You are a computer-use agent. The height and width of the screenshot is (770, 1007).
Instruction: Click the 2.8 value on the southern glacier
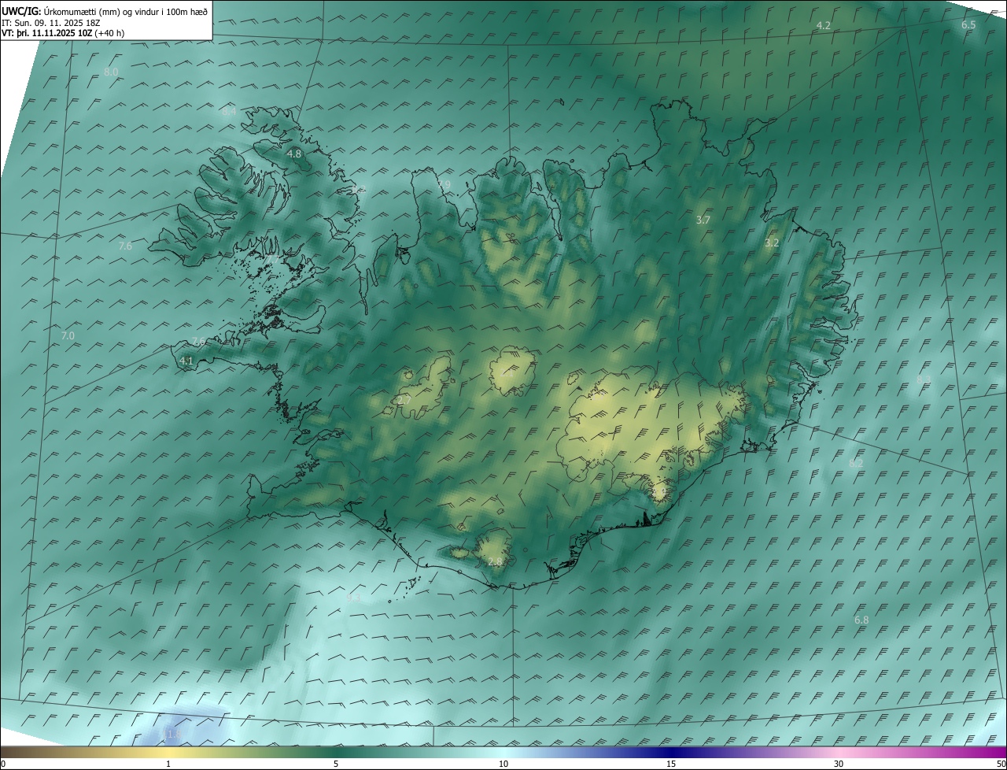tap(495, 562)
